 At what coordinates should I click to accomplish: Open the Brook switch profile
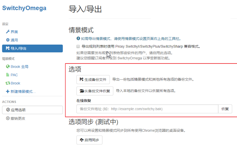(x=13, y=83)
